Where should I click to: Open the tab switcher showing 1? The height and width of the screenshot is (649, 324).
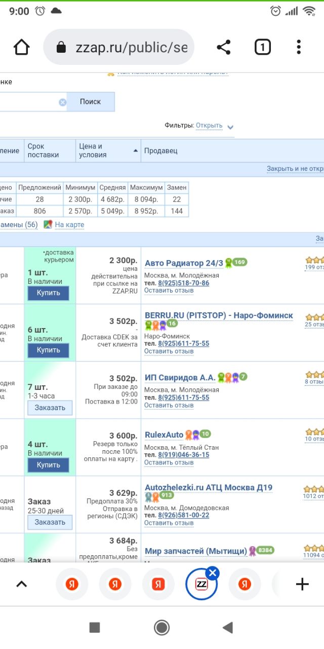262,47
